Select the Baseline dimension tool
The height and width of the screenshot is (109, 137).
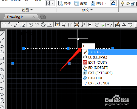pyautogui.click(x=64, y=25)
